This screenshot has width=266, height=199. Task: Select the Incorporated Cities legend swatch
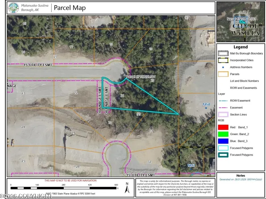pos(223,60)
